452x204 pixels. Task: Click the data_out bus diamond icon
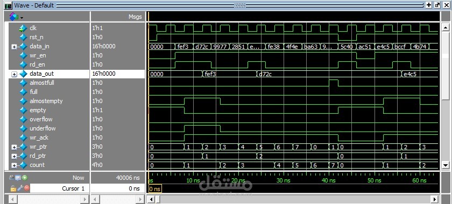(23, 74)
